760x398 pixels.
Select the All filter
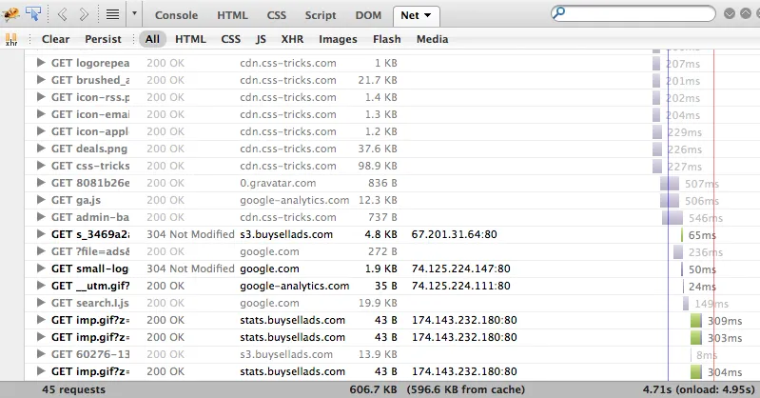(152, 39)
